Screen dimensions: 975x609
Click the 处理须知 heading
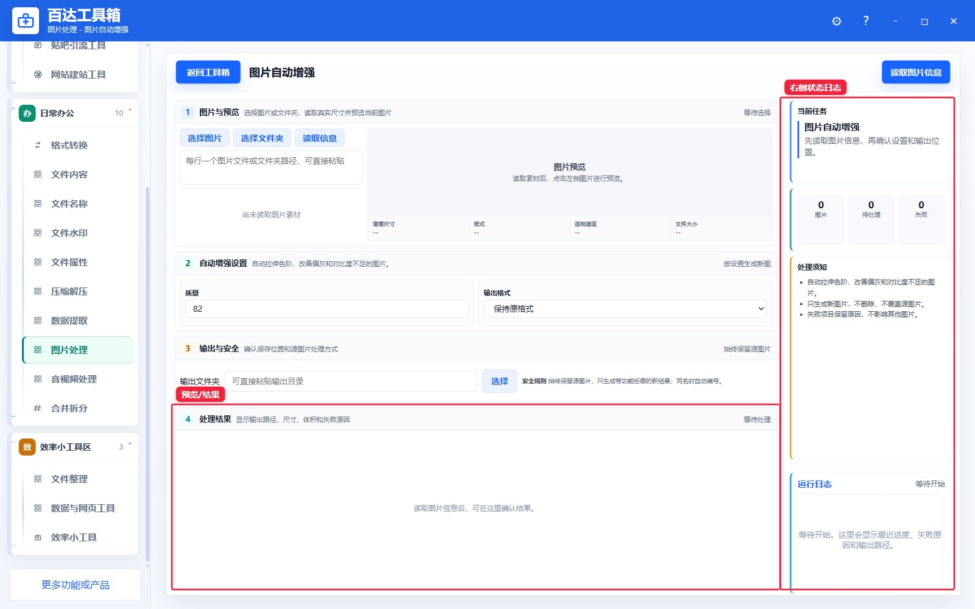(812, 267)
